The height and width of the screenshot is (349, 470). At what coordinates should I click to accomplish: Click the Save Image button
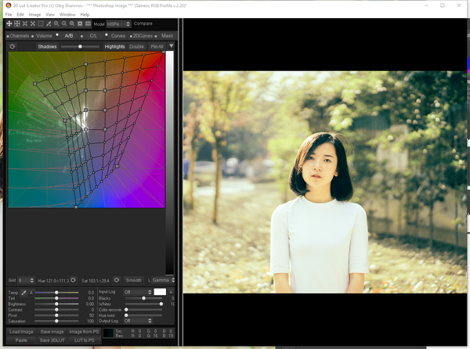pos(52,332)
